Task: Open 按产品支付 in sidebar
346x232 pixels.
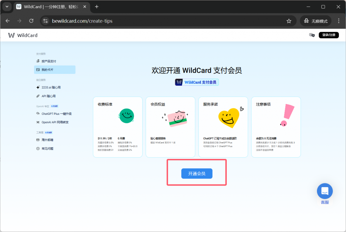Action: [55, 61]
